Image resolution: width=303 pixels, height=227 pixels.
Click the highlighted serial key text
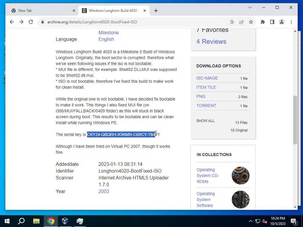tap(121, 134)
